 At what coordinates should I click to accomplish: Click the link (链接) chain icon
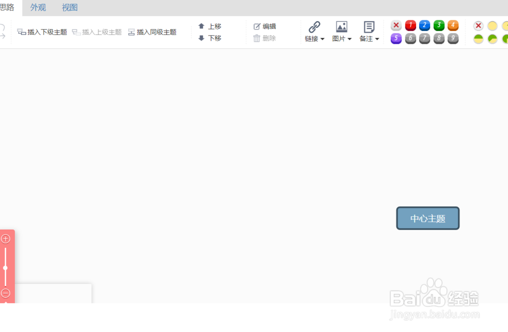click(x=314, y=27)
